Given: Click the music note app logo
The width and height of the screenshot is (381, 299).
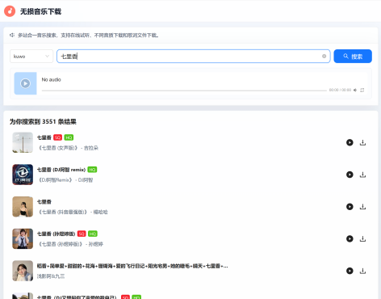Looking at the screenshot, I should click(10, 11).
